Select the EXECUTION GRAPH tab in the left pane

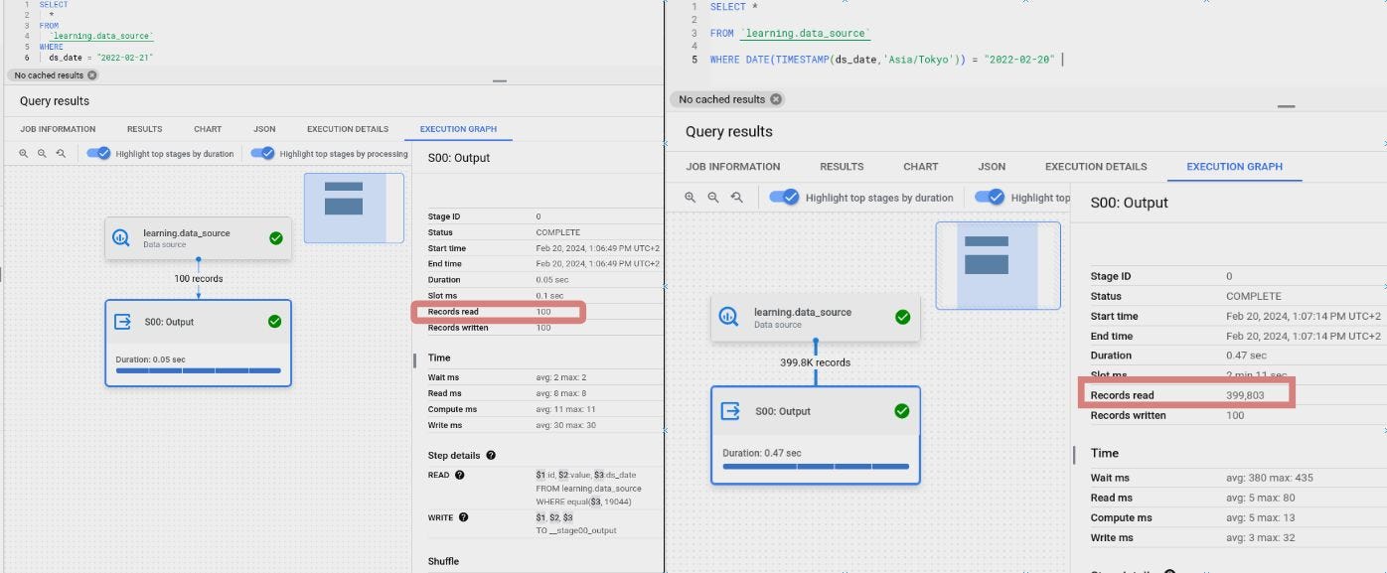tap(458, 129)
